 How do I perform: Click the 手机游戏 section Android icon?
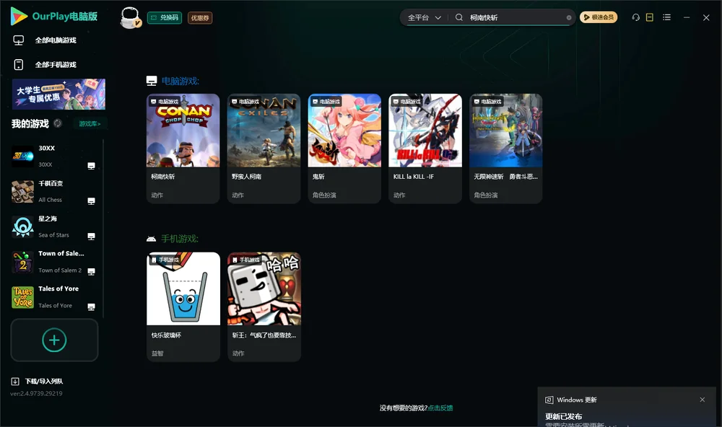151,239
